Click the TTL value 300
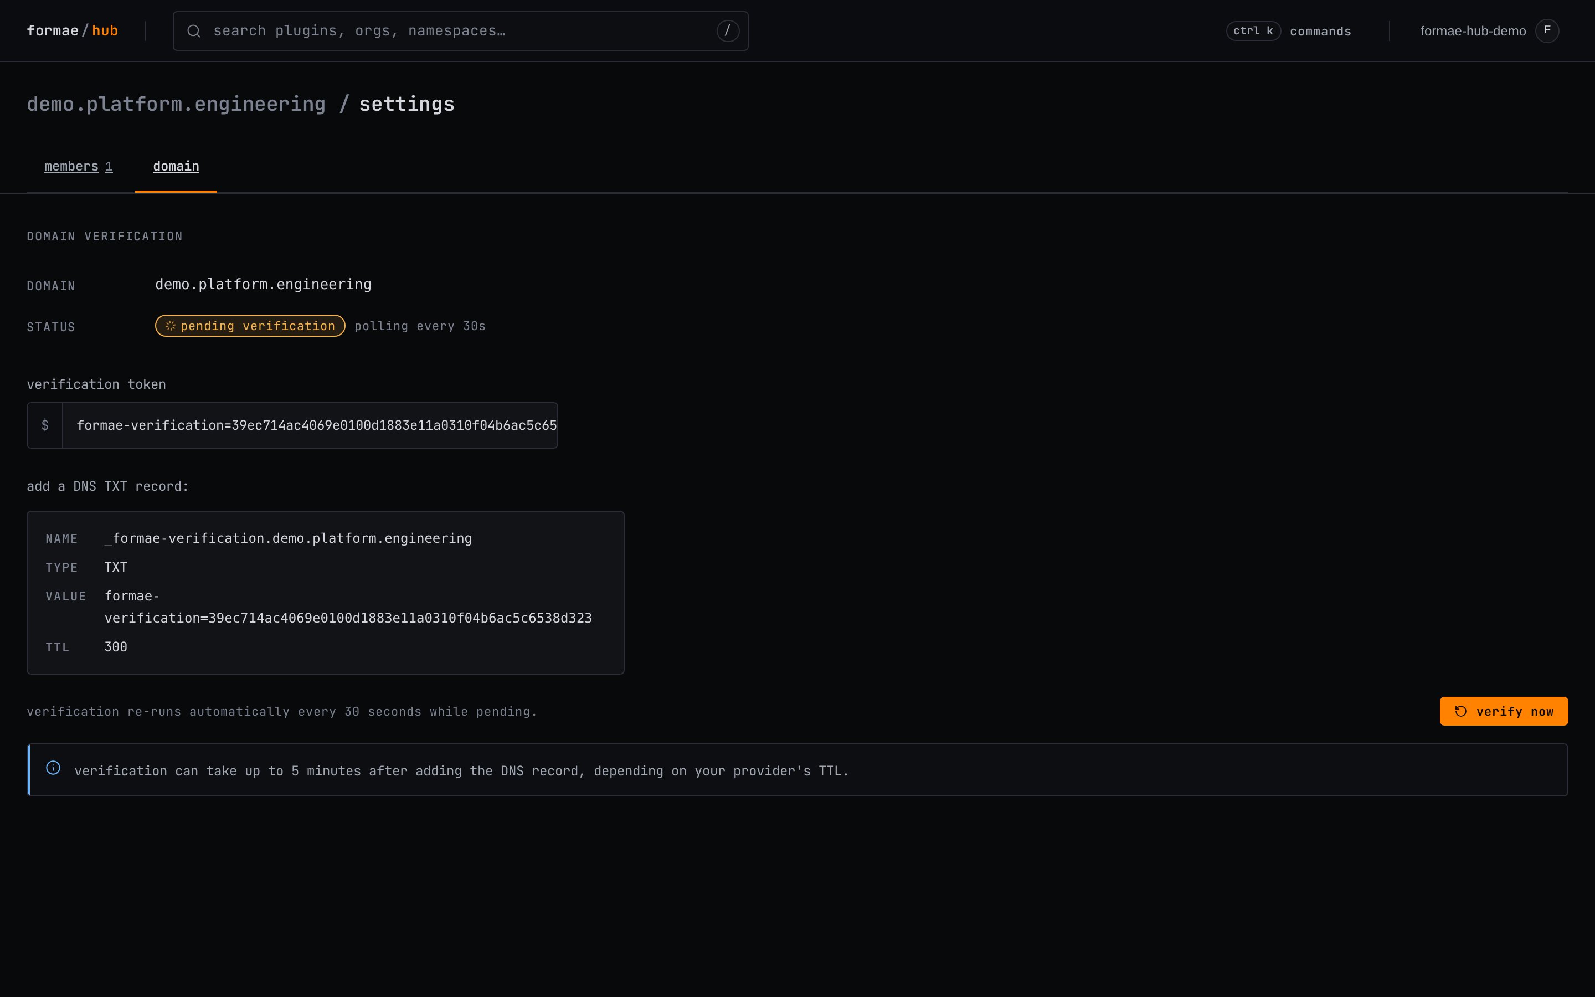The height and width of the screenshot is (997, 1595). [x=116, y=647]
